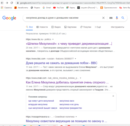Open the YouTube bookmark

tap(58, 8)
